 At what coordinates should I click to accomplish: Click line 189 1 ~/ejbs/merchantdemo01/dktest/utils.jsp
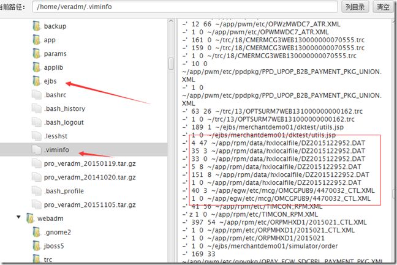pyautogui.click(x=263, y=127)
